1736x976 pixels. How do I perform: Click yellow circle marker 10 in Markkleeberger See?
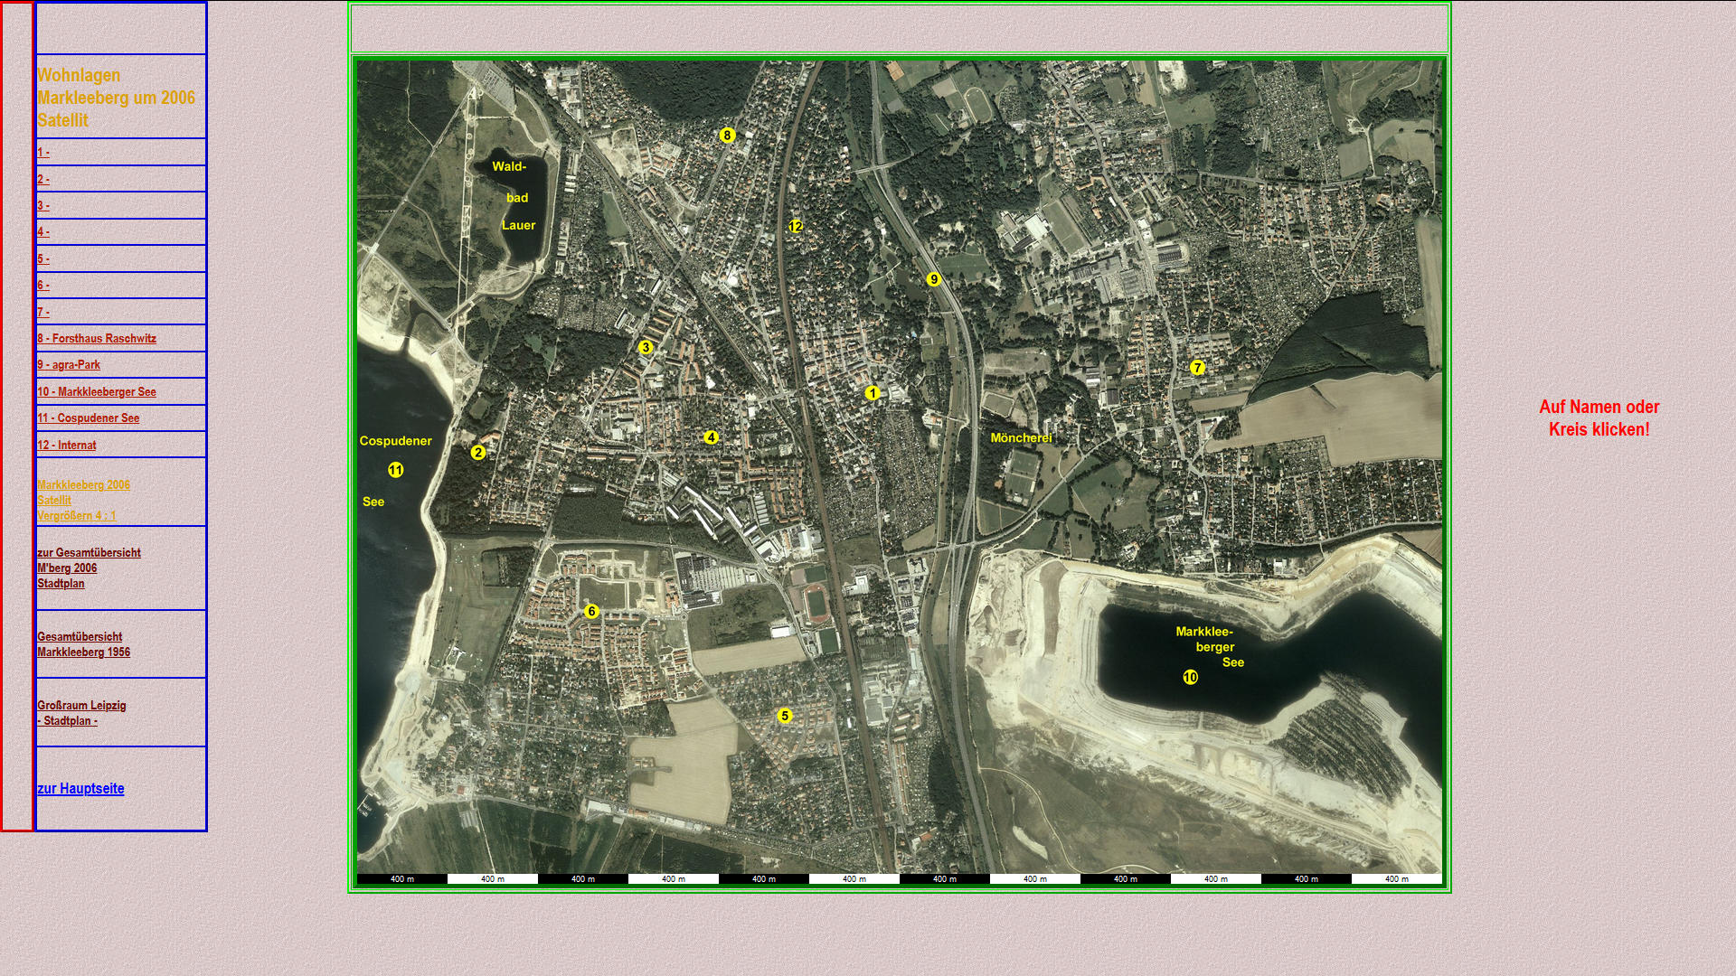coord(1190,678)
